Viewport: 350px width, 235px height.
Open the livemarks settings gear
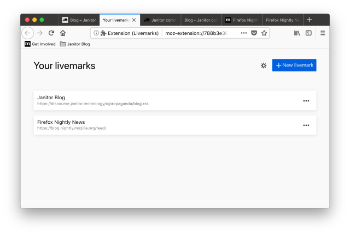pos(264,65)
